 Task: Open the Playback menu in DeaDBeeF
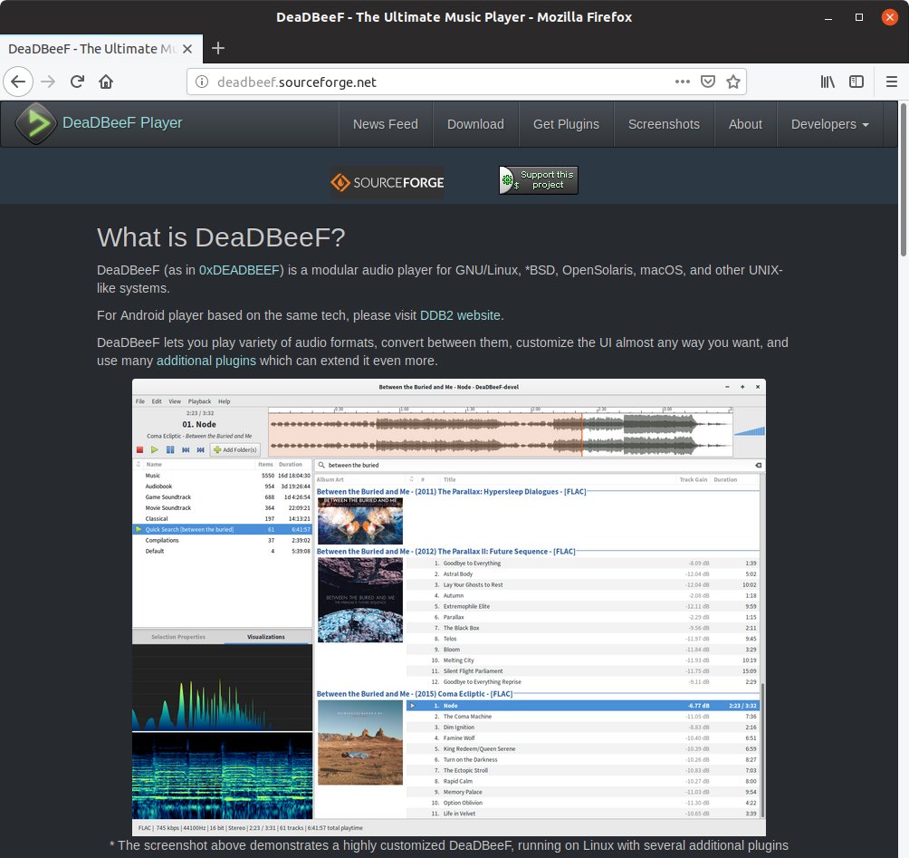(x=199, y=401)
